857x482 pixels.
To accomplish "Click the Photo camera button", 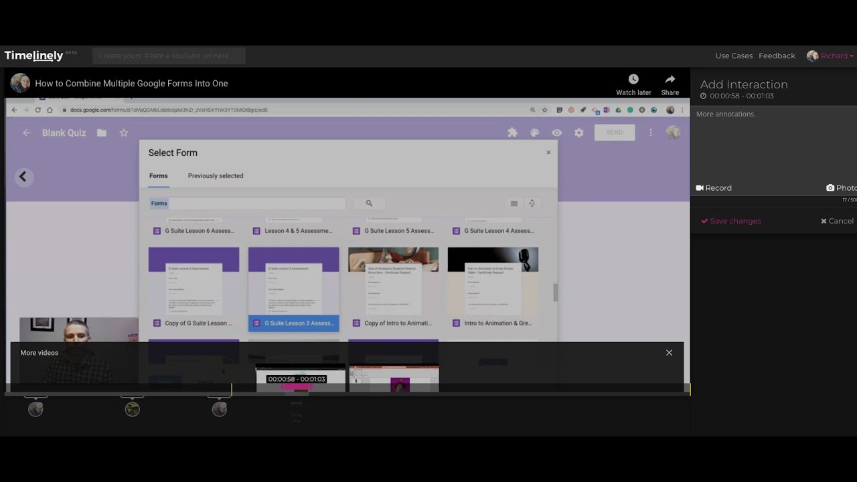I will point(842,188).
